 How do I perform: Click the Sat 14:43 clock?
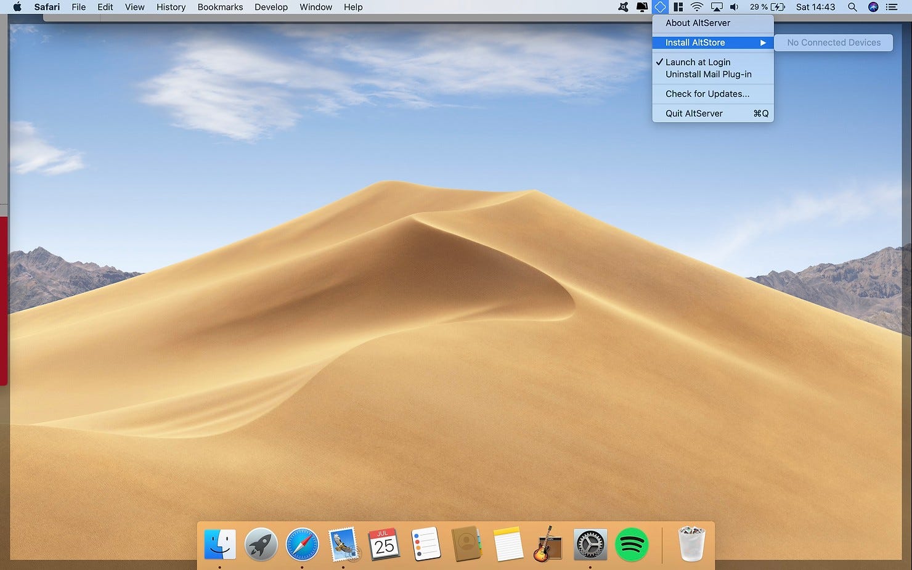click(x=815, y=7)
